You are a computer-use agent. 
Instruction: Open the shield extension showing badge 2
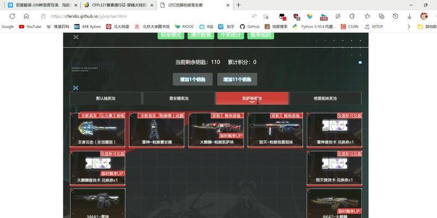coord(297,16)
